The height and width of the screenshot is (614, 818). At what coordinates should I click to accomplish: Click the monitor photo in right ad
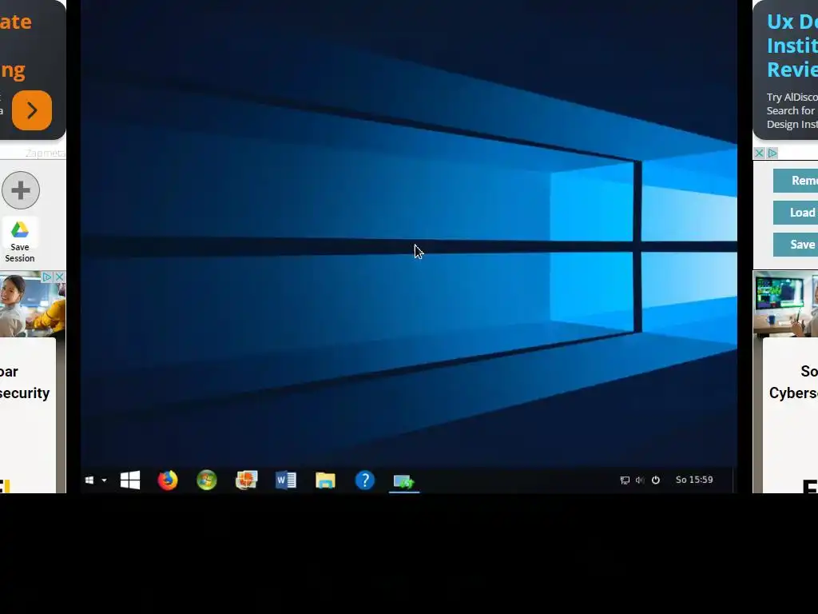(786, 305)
